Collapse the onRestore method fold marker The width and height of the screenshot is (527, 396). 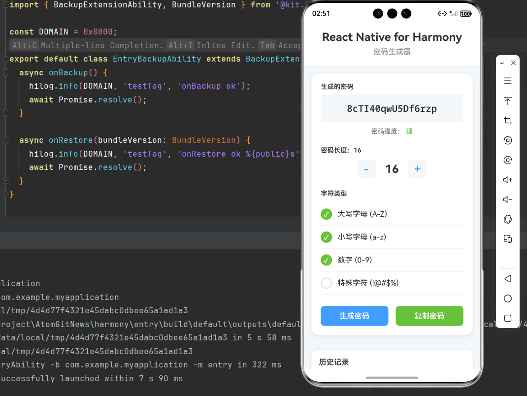5,140
